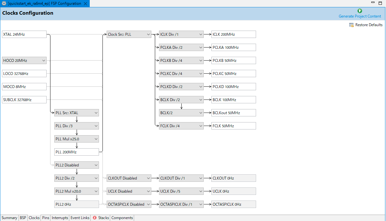Viewport: 386px width, 221px height.
Task: Click the Restore Defaults icon
Action: tap(352, 25)
